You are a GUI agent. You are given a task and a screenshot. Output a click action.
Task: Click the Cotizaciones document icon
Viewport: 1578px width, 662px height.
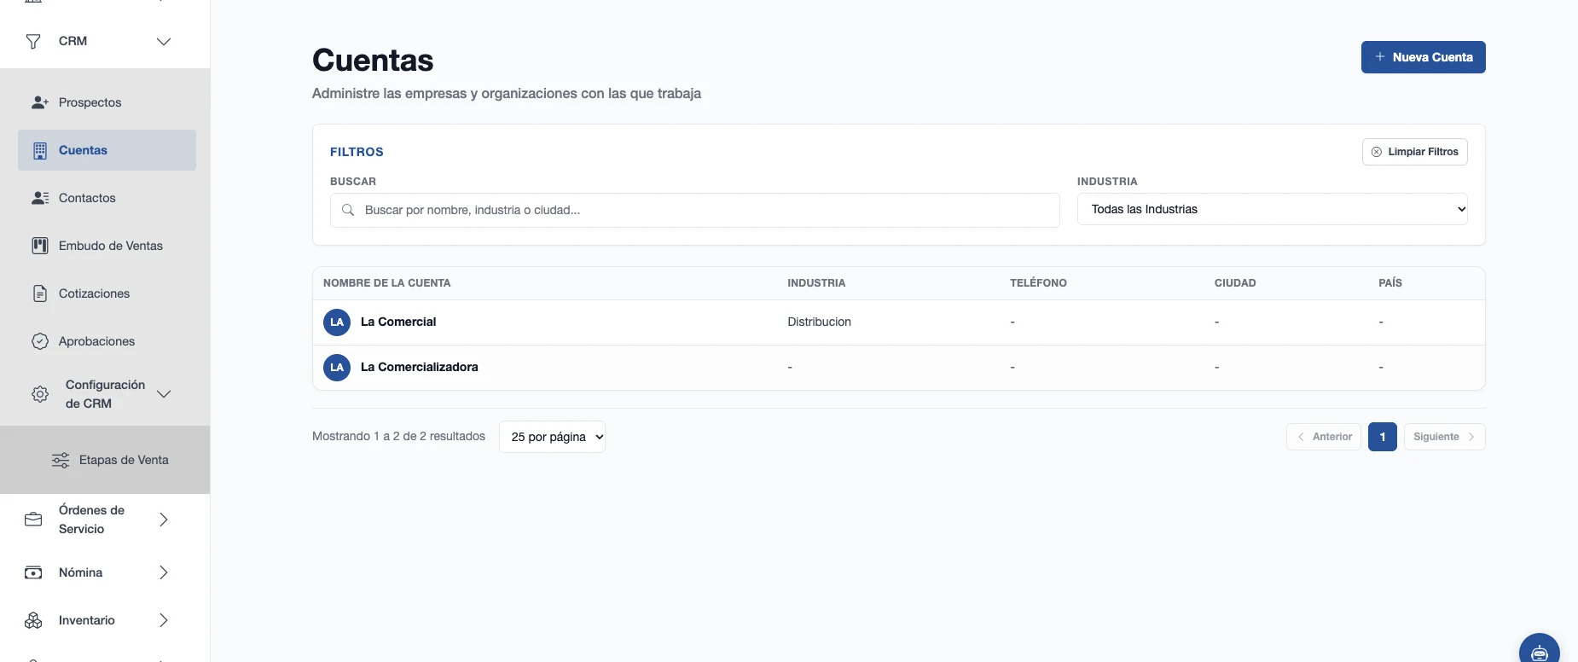[x=39, y=293]
